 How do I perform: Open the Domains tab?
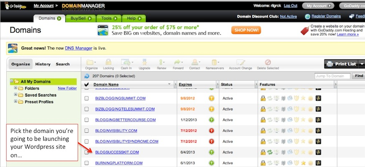point(49,18)
